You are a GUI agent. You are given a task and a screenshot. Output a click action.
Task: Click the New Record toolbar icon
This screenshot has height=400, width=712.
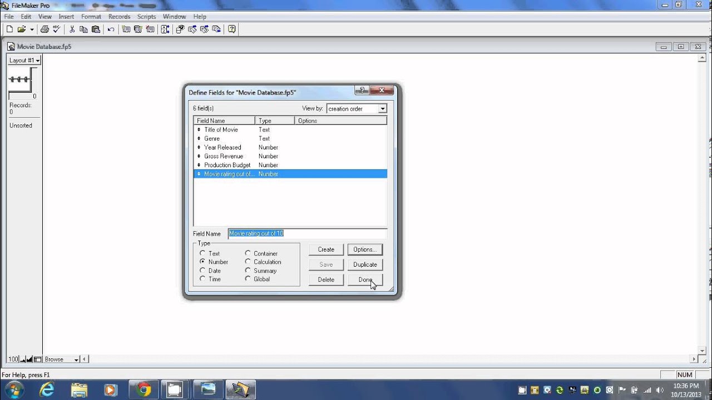(x=126, y=29)
